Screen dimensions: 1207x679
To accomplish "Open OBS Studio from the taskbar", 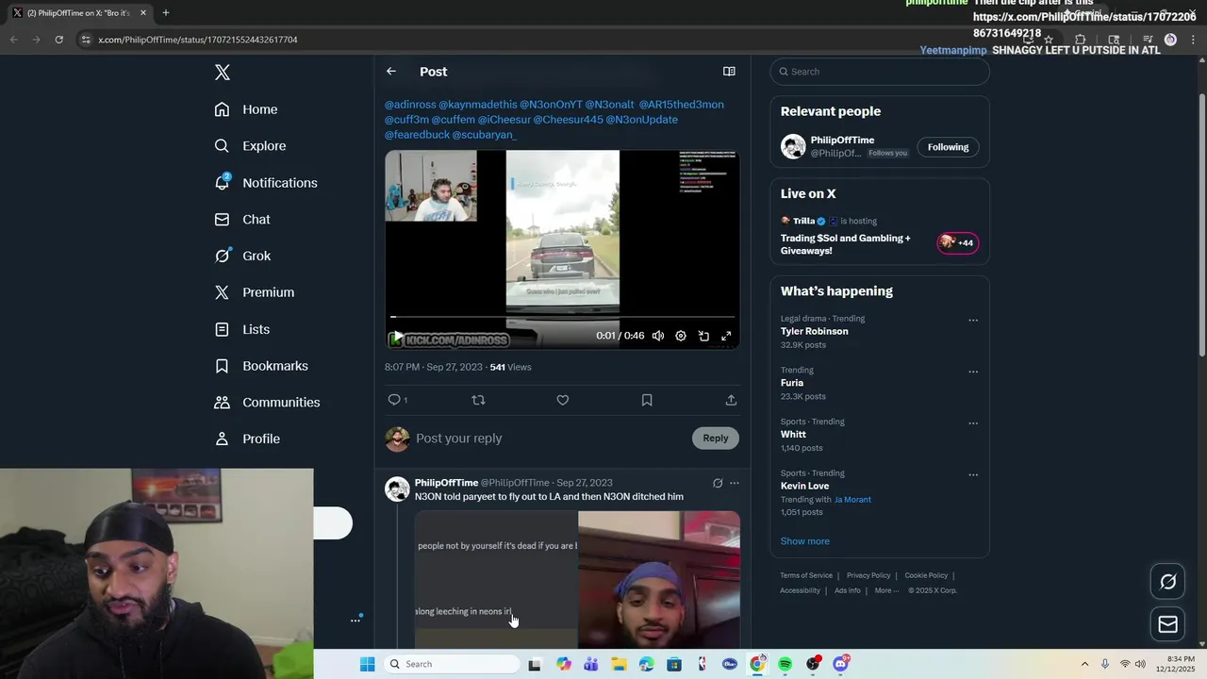I will click(813, 664).
